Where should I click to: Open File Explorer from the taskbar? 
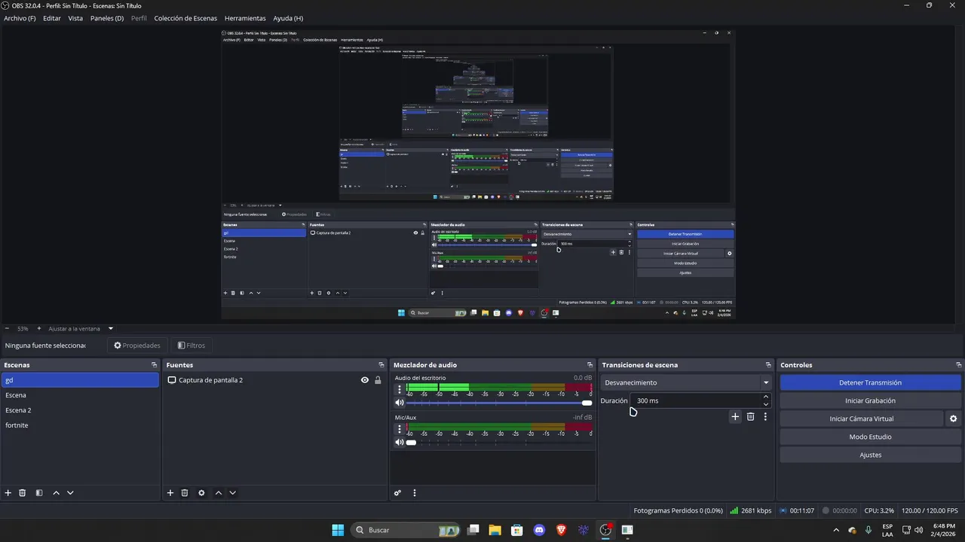pyautogui.click(x=495, y=530)
